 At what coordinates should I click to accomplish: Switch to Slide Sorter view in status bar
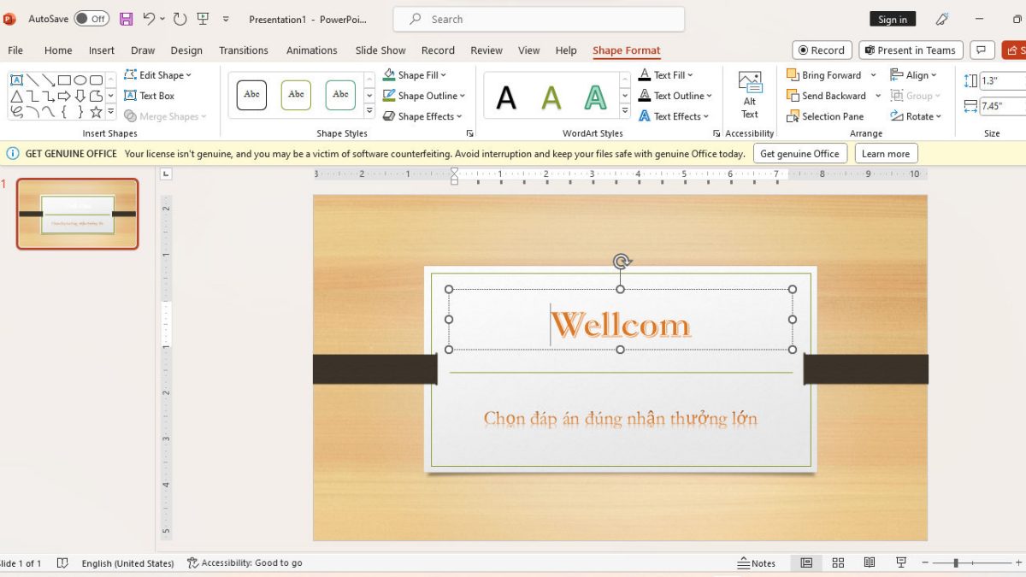[838, 562]
